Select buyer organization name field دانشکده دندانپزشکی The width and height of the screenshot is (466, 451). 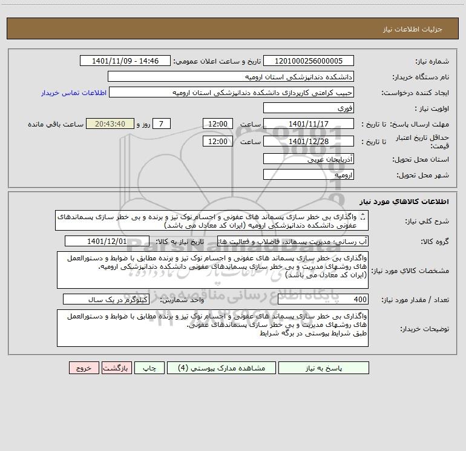pyautogui.click(x=231, y=77)
